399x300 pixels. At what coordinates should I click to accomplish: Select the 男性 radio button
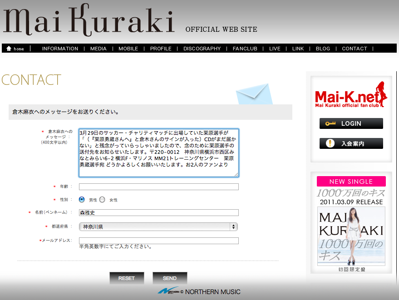click(x=82, y=200)
